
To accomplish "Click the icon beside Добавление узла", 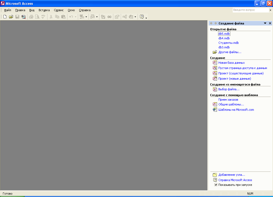I will point(215,175).
